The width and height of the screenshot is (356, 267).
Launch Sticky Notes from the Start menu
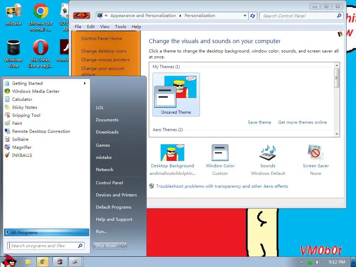(25, 107)
